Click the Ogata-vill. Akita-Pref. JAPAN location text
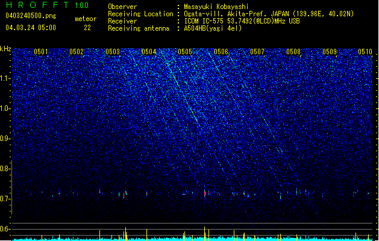The image size is (379, 241). 269,14
